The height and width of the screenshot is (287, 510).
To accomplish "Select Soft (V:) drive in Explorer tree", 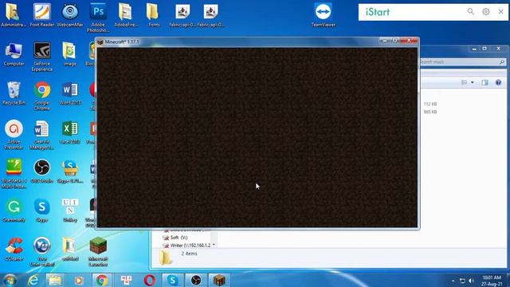I will tap(175, 238).
